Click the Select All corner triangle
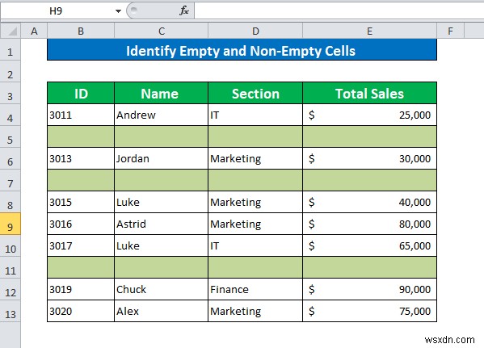484x348 pixels. point(11,31)
